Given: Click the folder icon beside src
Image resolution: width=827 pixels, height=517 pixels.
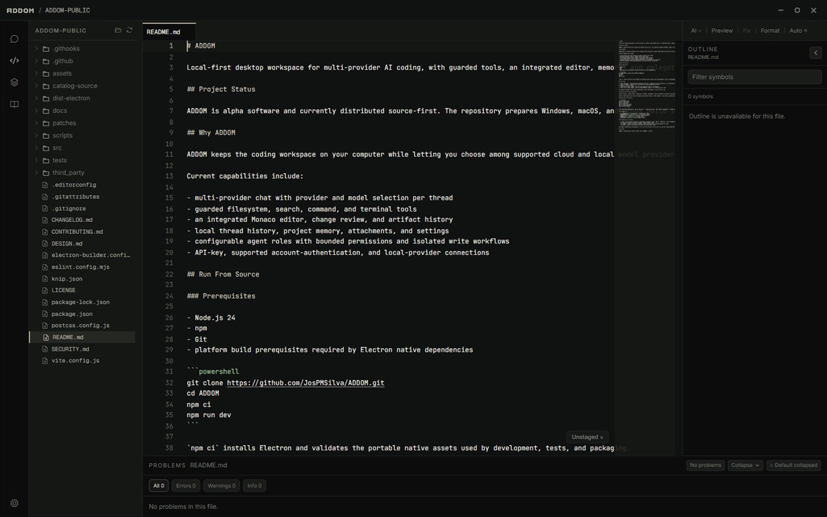Looking at the screenshot, I should [46, 148].
